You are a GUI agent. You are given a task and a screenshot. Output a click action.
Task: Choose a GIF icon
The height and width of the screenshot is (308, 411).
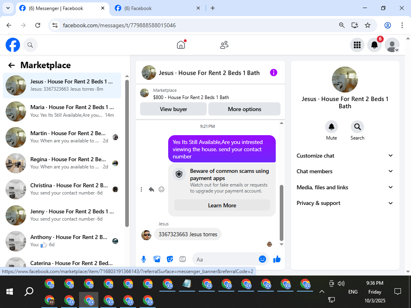click(183, 259)
